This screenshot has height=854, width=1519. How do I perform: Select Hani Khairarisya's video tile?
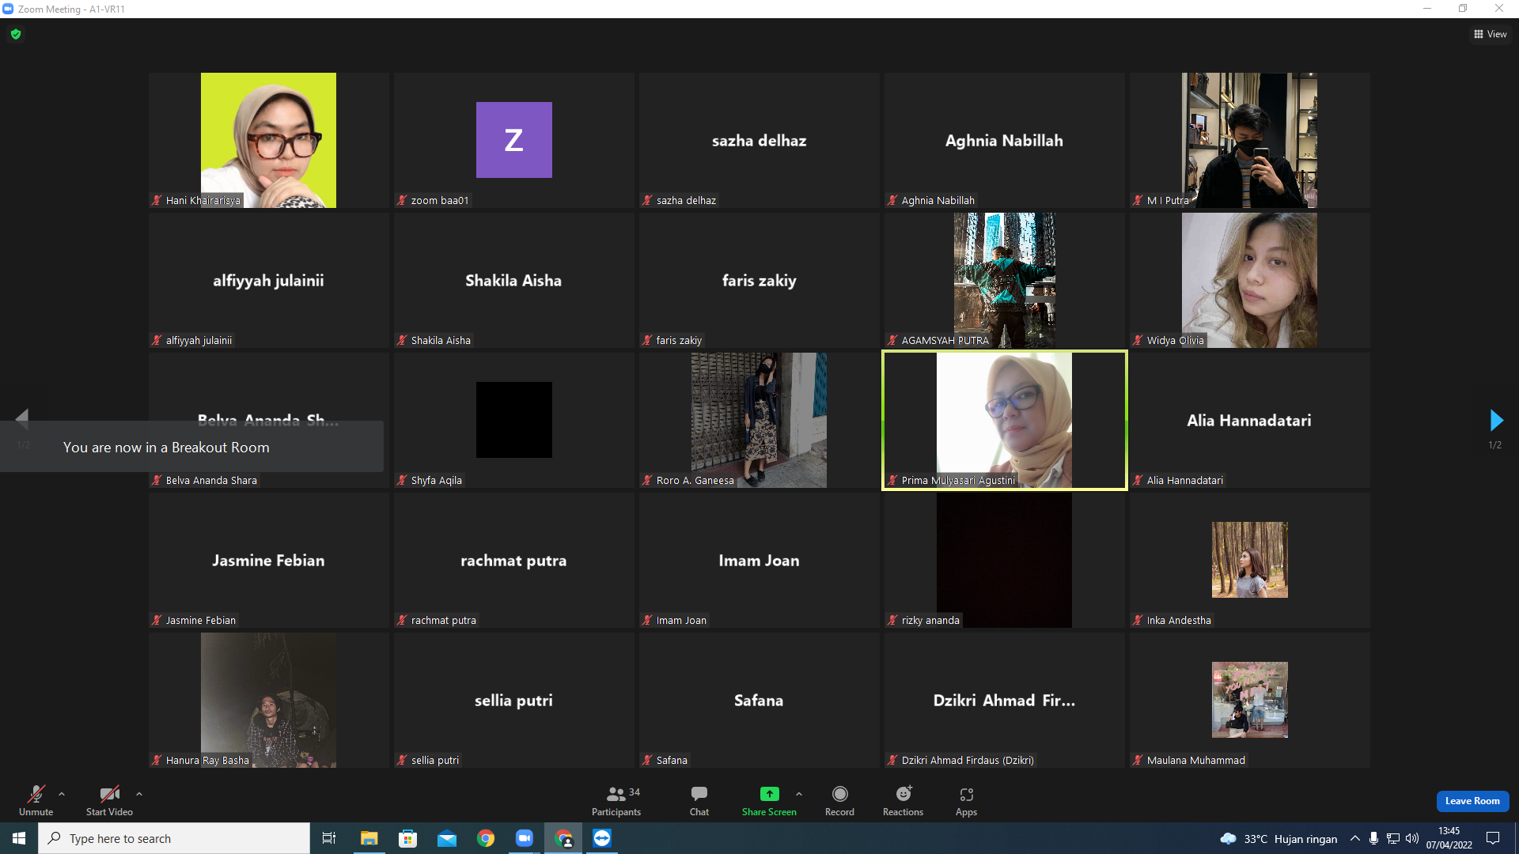pyautogui.click(x=268, y=140)
